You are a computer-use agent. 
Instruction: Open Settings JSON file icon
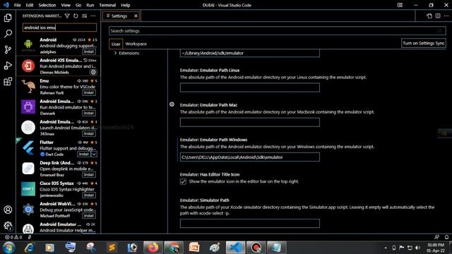click(429, 16)
